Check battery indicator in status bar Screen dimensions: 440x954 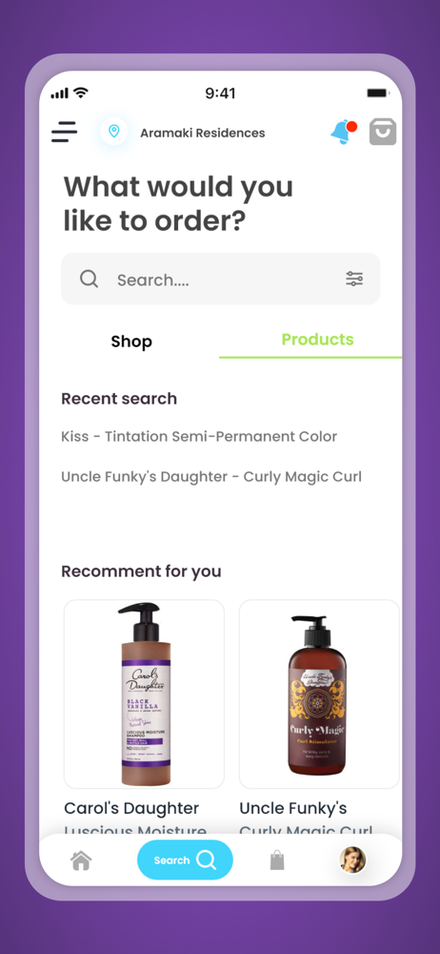pyautogui.click(x=377, y=93)
